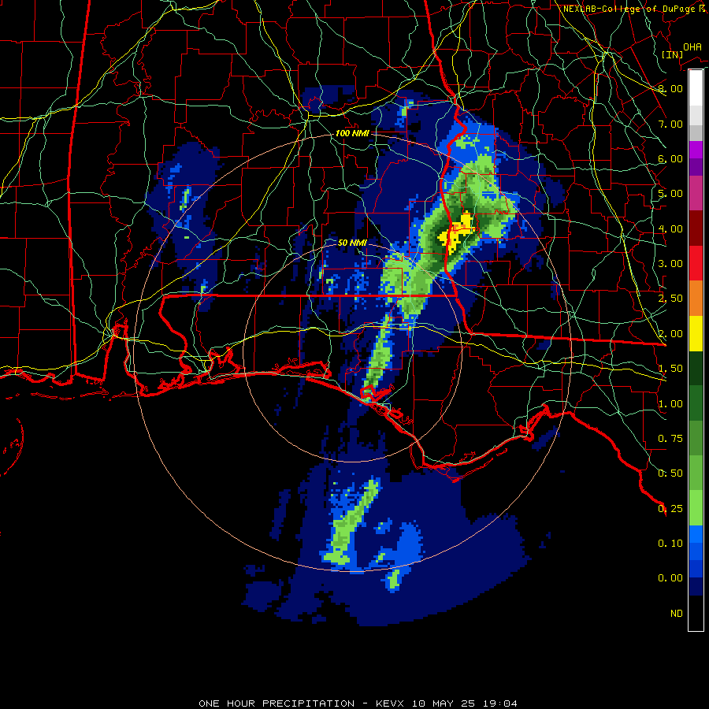Click the yellow heavy-rain core on the radar map

[458, 232]
